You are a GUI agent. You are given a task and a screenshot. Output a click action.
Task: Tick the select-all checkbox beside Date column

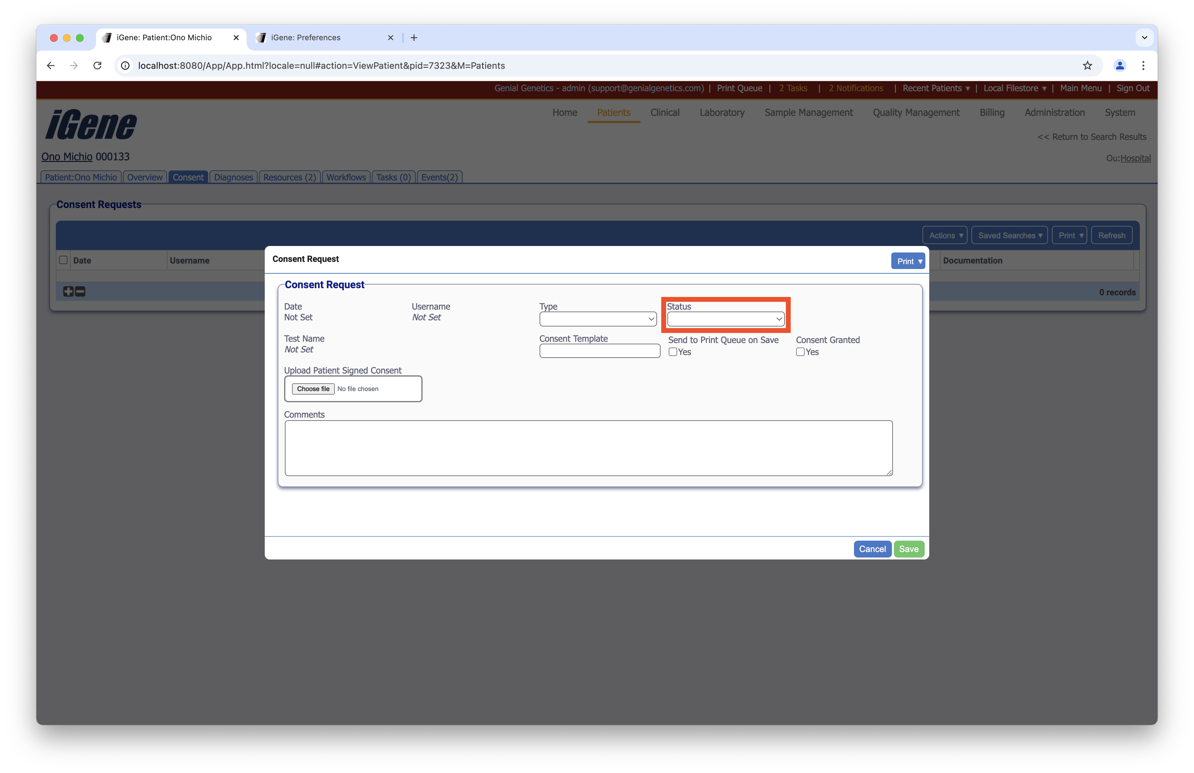(x=63, y=260)
